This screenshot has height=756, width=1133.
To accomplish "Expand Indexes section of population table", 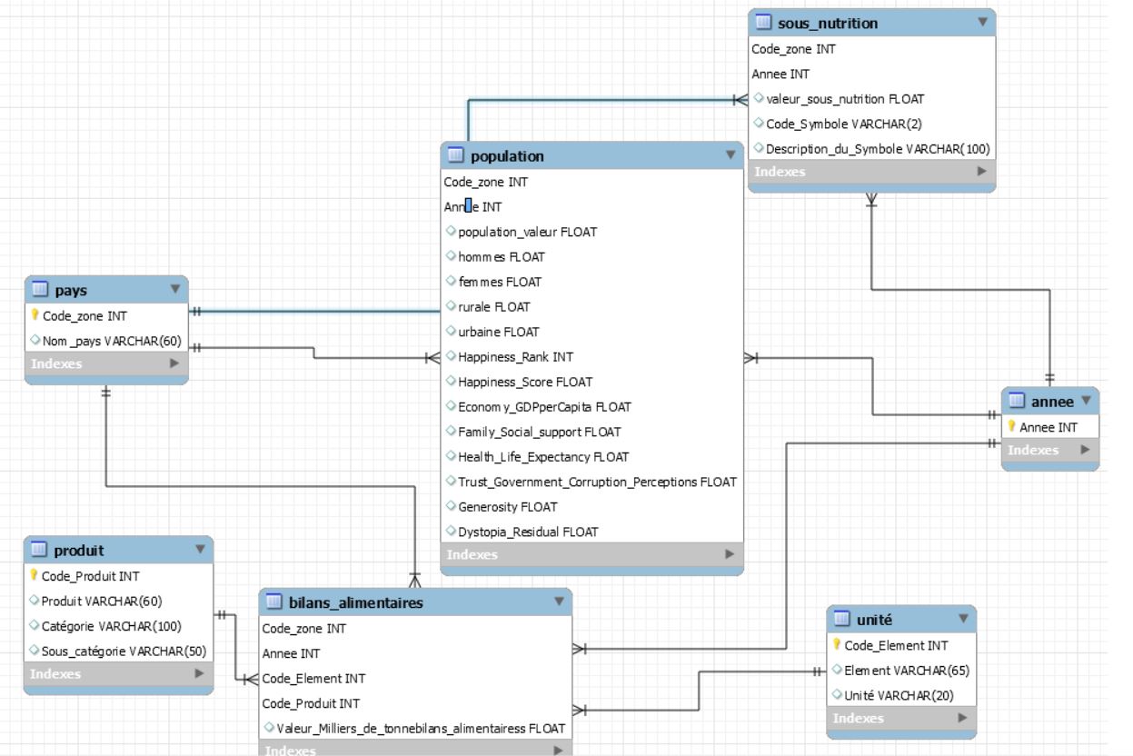I will coord(729,554).
